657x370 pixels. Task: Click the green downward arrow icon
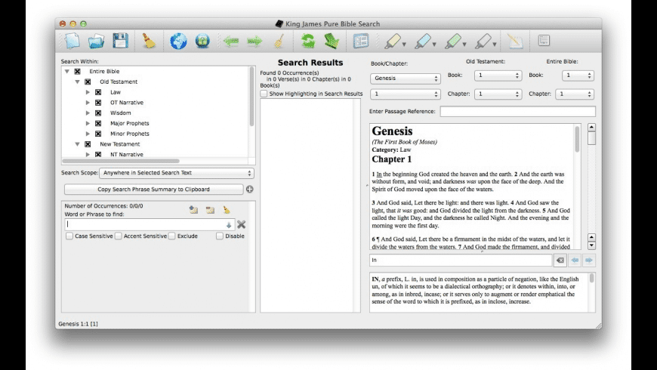click(x=332, y=41)
